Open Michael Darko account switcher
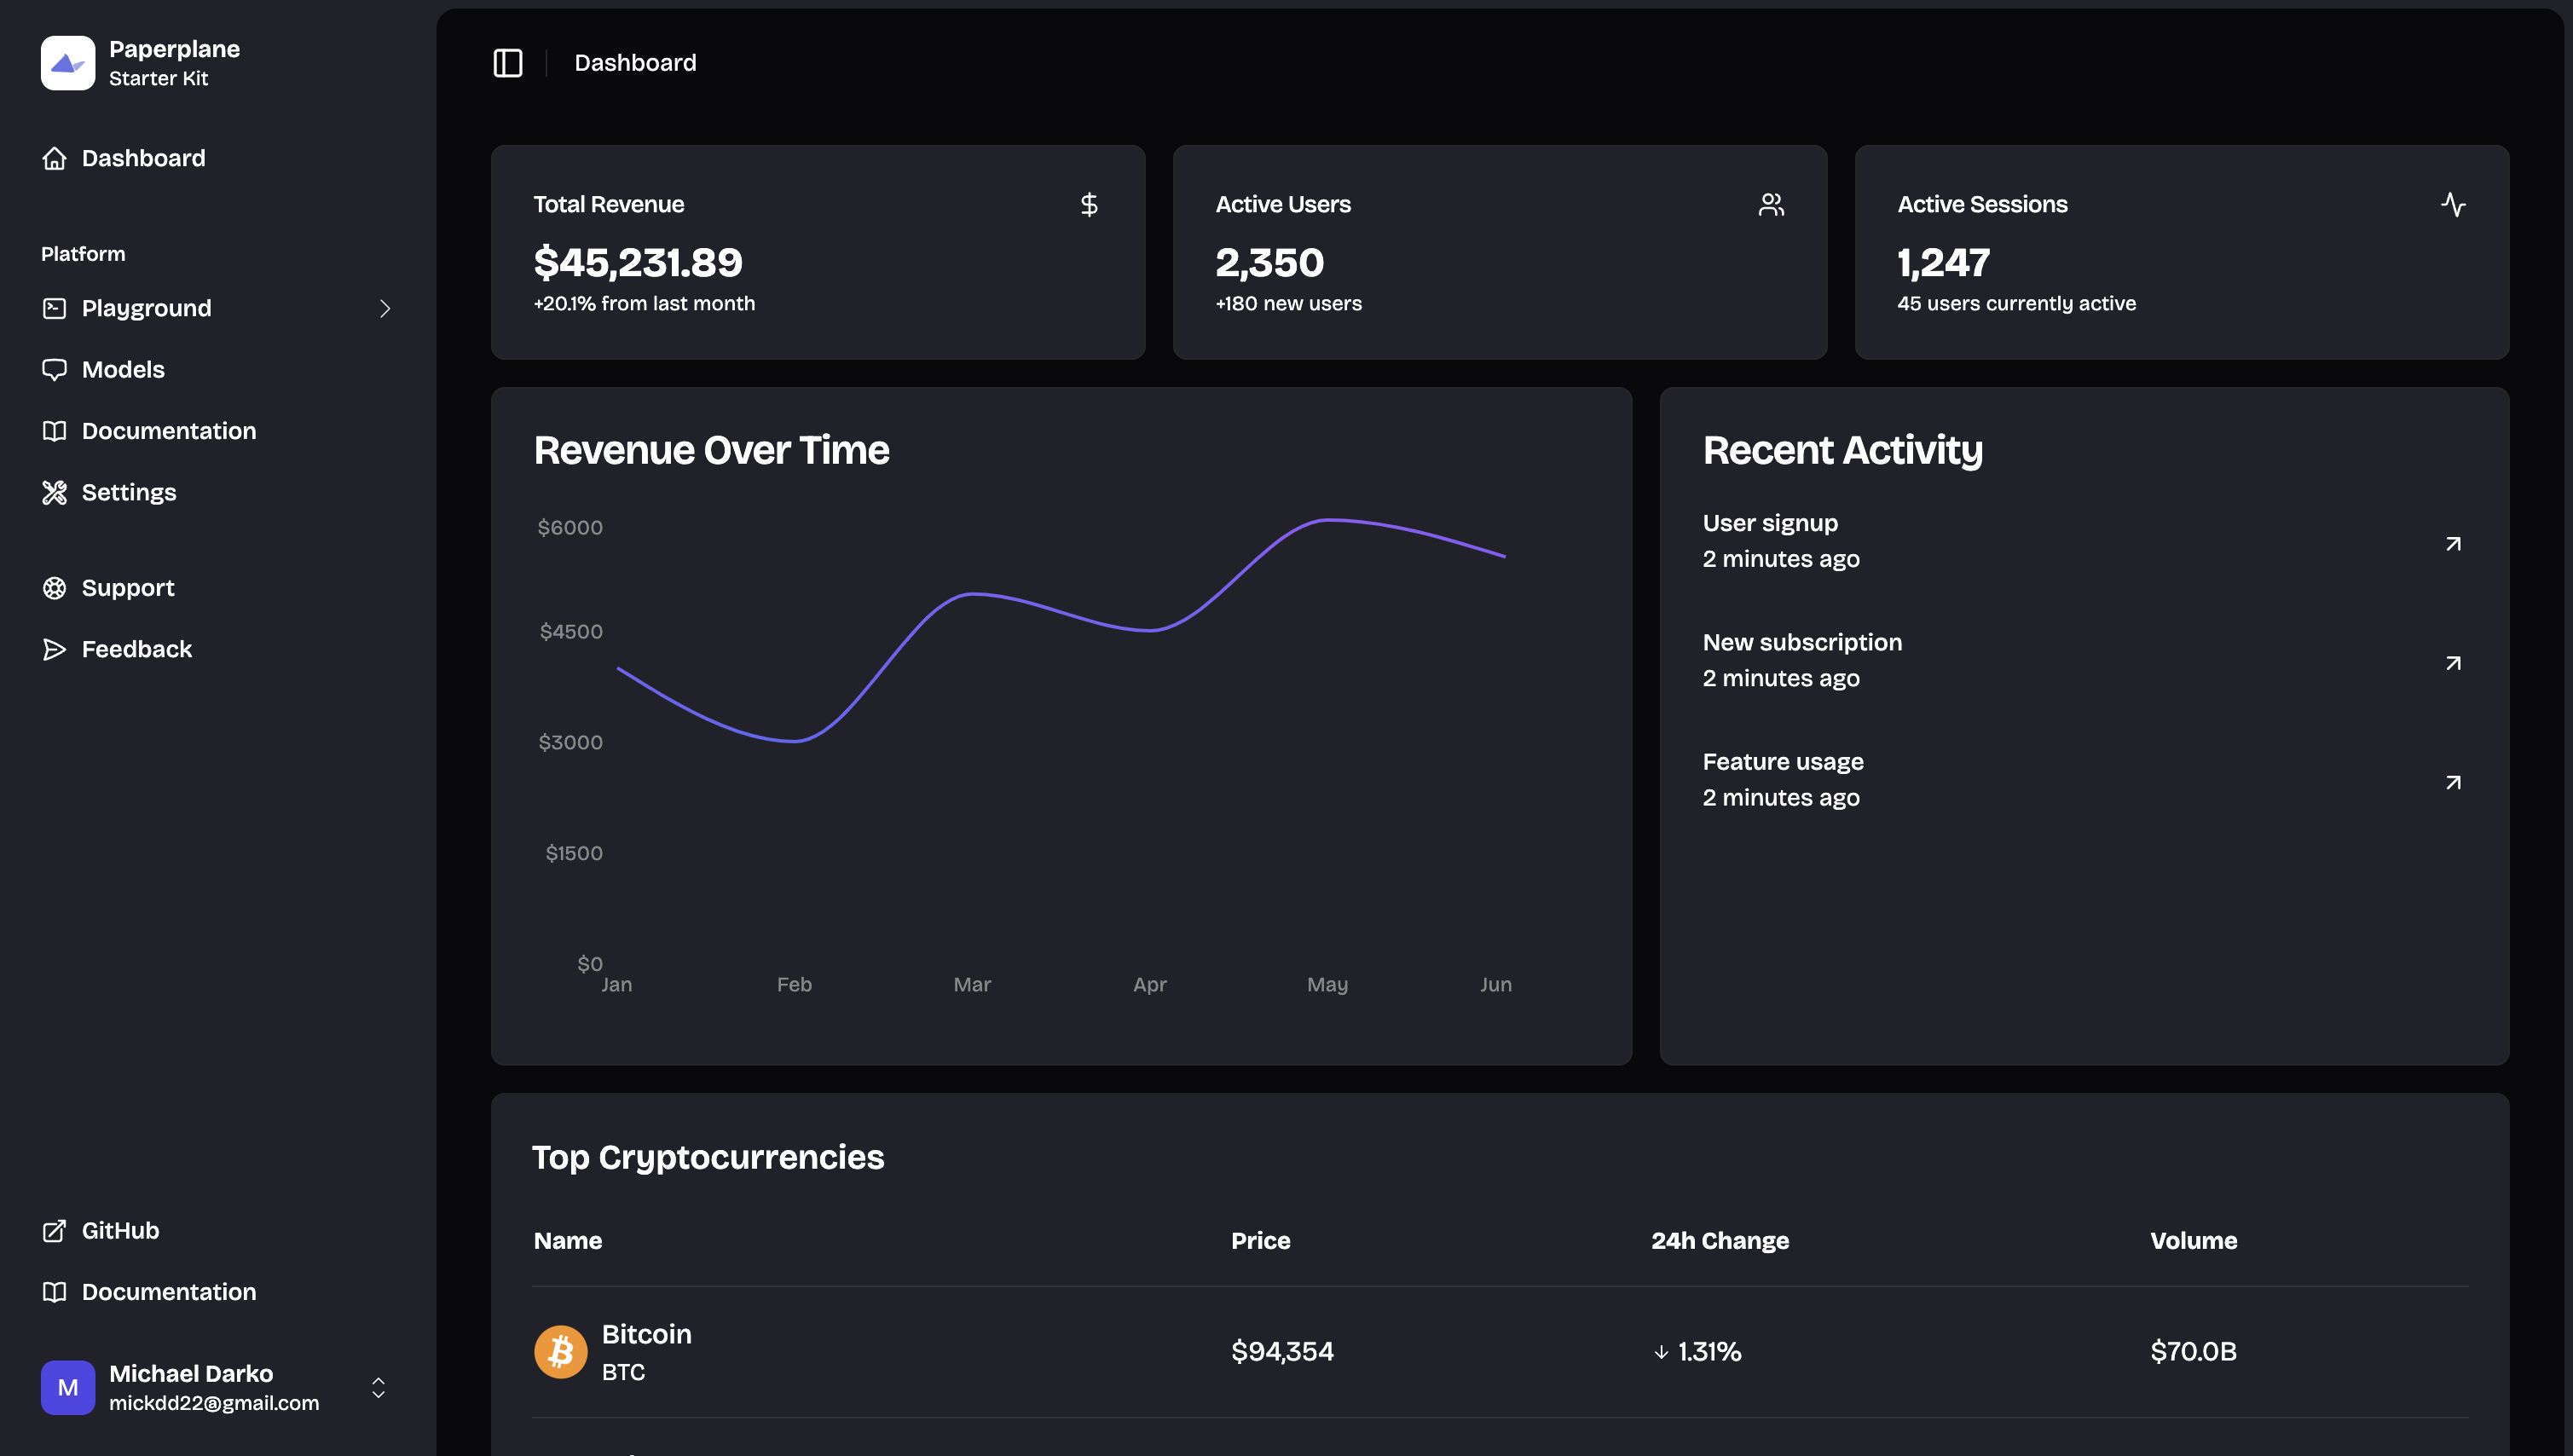The width and height of the screenshot is (2573, 1456). tap(378, 1387)
